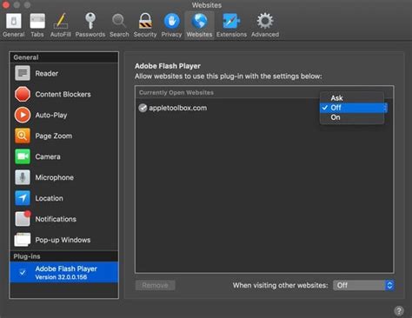412x318 pixels.
Task: Click the appletoolbox.com site icon
Action: tap(143, 108)
